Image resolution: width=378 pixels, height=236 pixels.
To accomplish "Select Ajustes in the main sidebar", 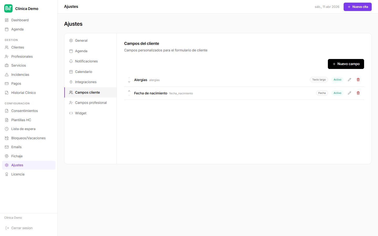I will point(29,165).
